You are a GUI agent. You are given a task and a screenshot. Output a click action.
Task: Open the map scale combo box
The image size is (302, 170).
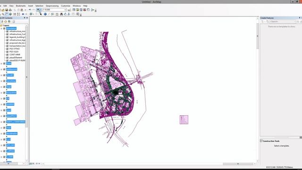55,9
